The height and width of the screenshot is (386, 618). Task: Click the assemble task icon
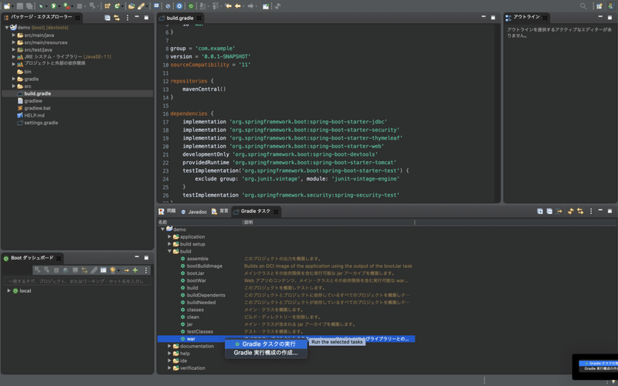point(183,259)
